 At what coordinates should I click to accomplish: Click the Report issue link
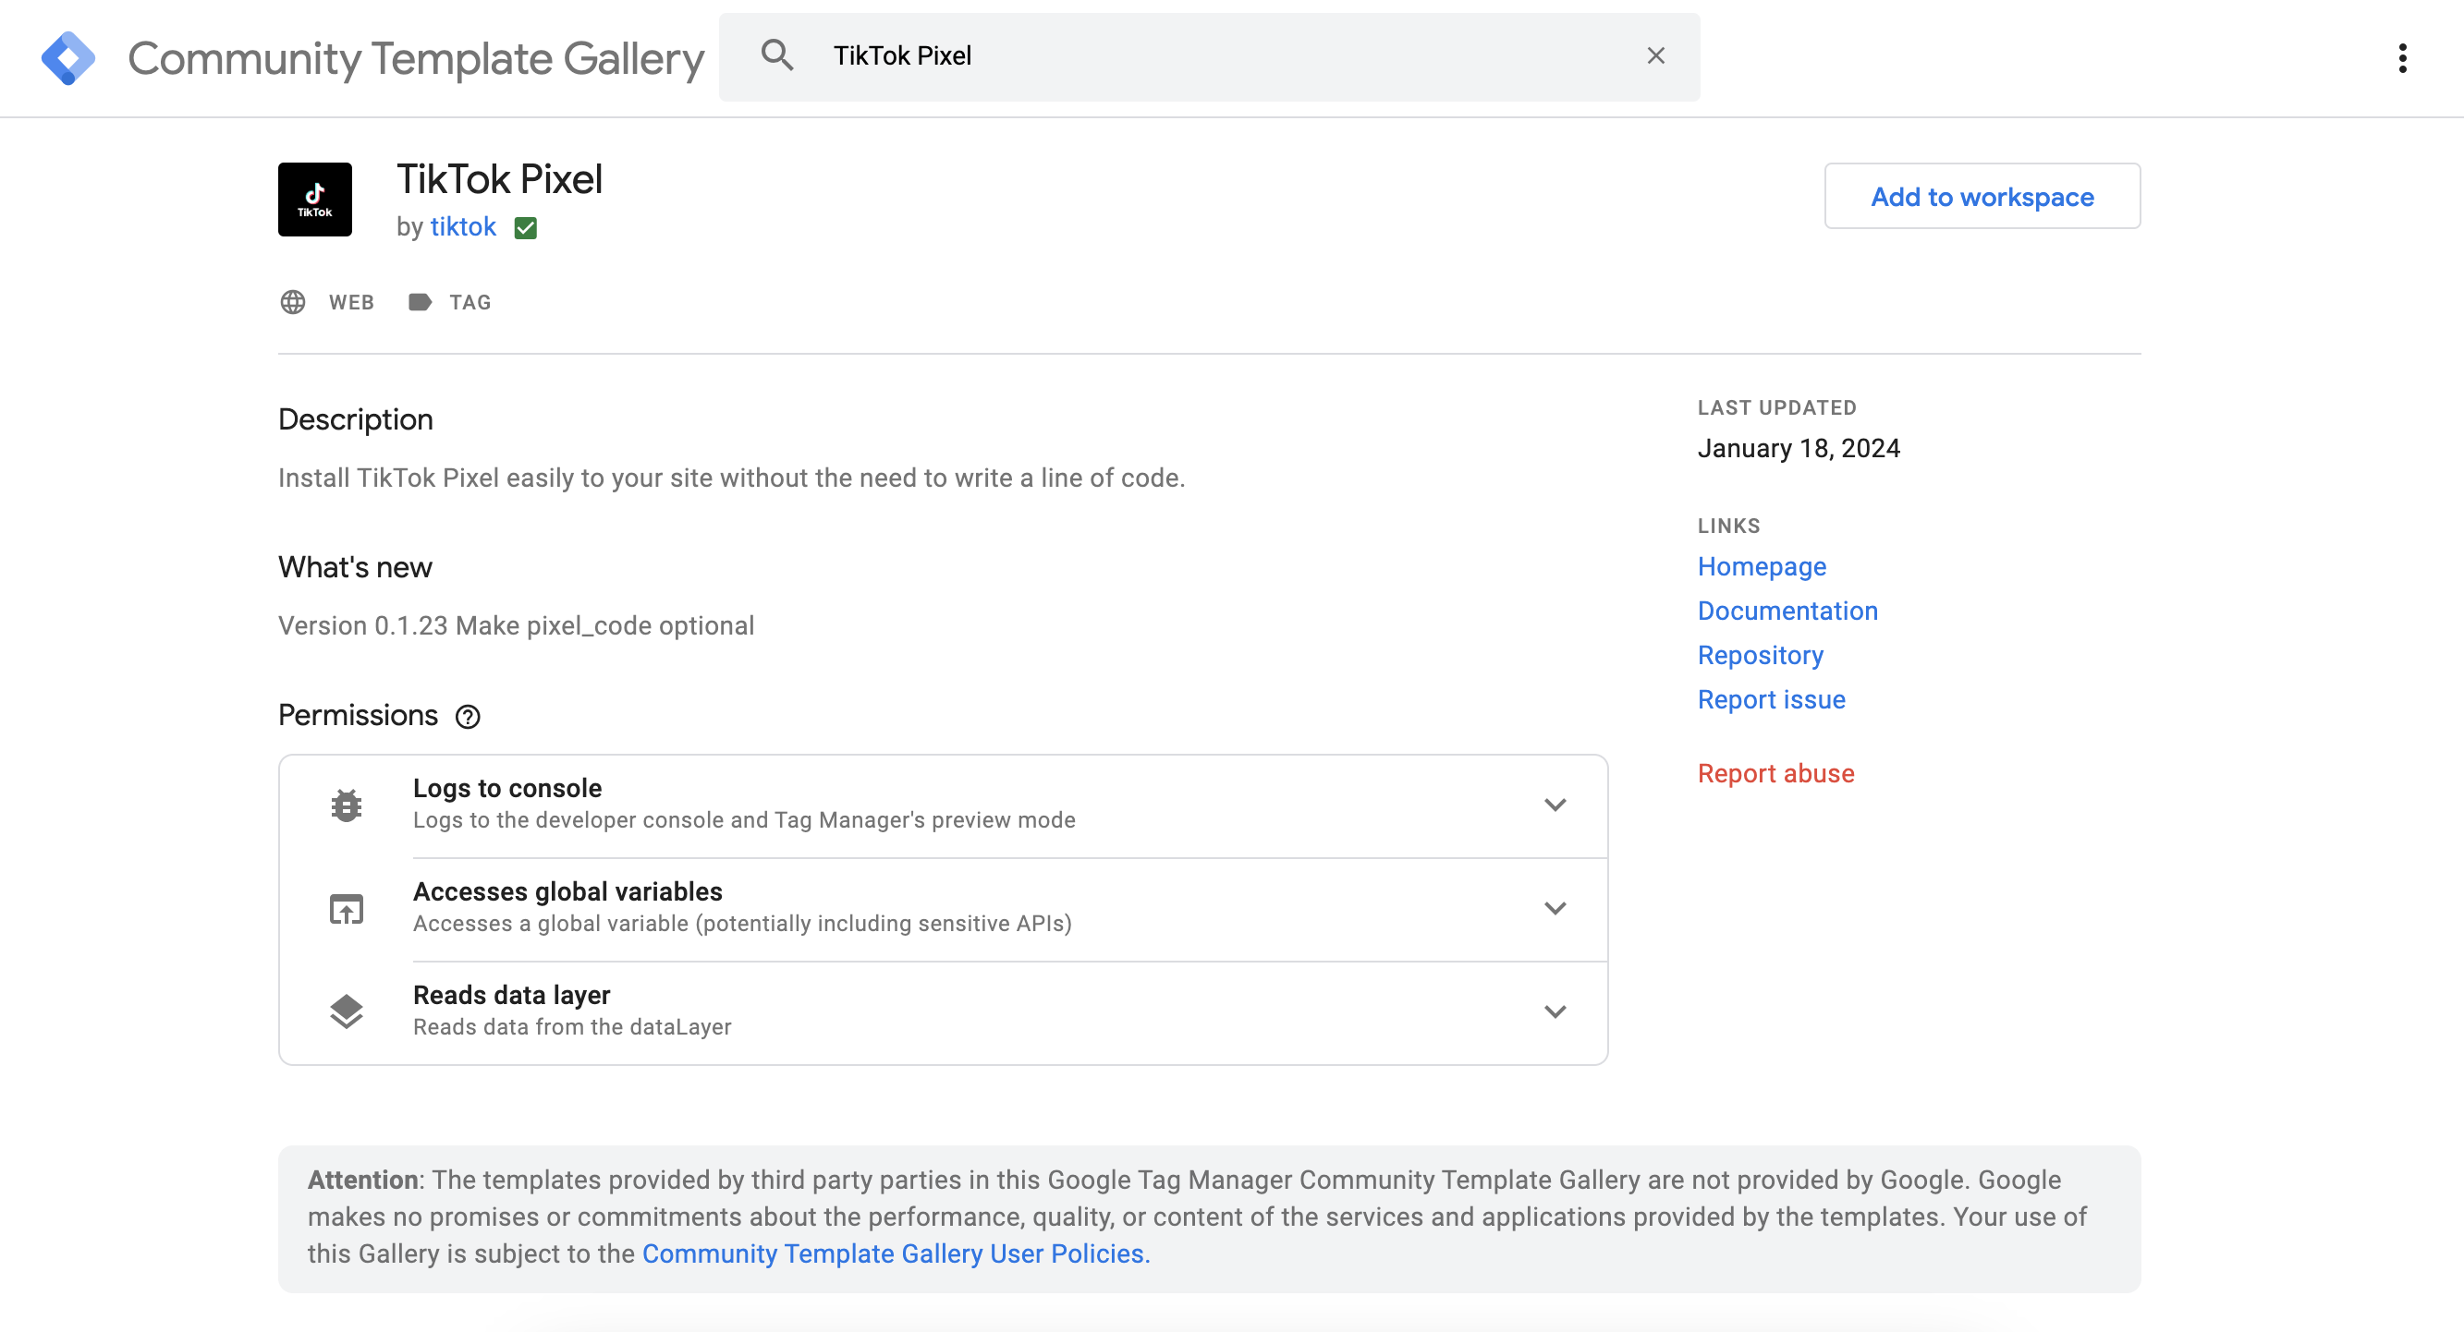point(1772,699)
